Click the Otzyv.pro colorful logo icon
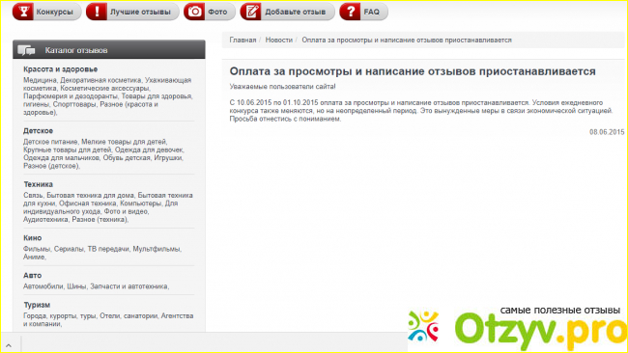The width and height of the screenshot is (628, 353). tap(423, 326)
